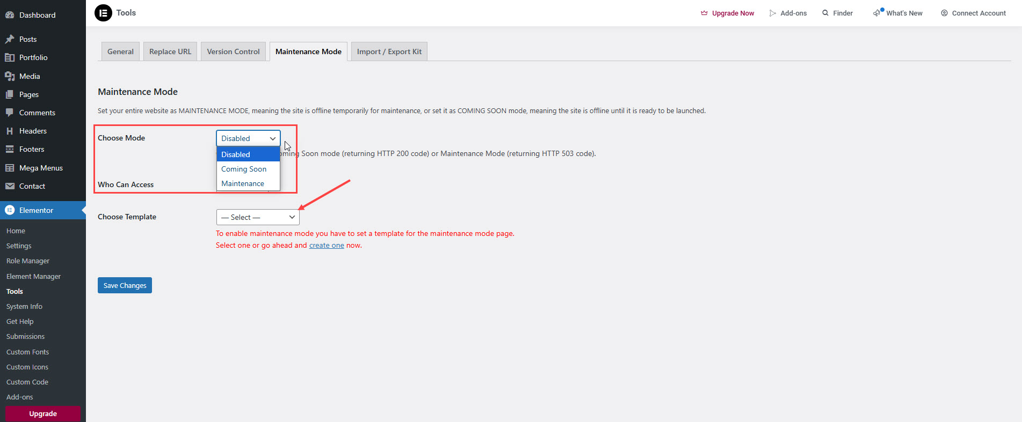
Task: Click the Add-ons arrow icon
Action: (772, 13)
